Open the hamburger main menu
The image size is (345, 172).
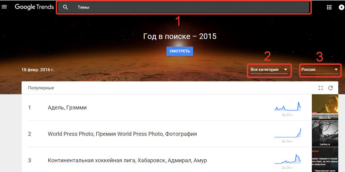coord(4,7)
